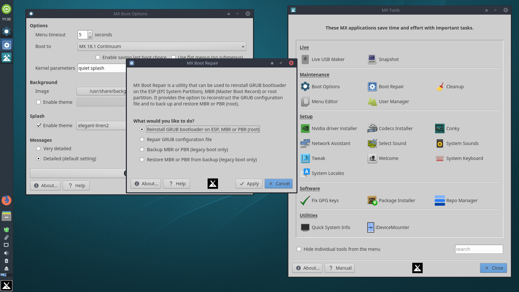519x292 pixels.
Task: Select Reinstall GRUB bootloader option
Action: click(x=200, y=129)
